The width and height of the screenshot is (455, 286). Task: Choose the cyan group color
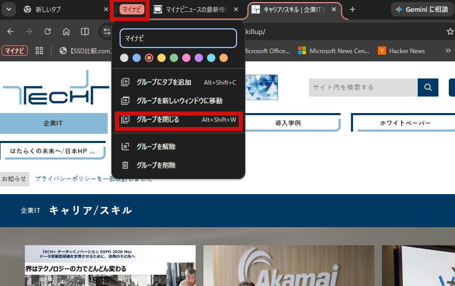[x=211, y=58]
